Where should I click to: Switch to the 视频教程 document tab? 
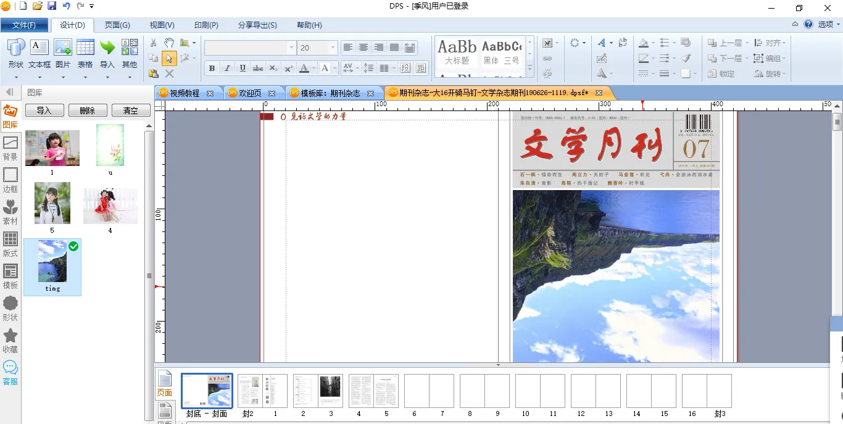tap(185, 93)
